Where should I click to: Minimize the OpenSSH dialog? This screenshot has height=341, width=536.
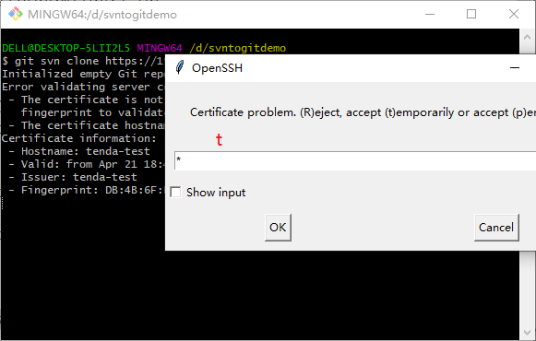pyautogui.click(x=515, y=68)
